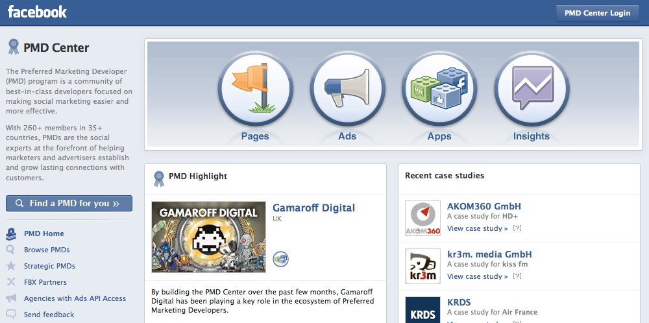Click the PMD Highlight heading text
This screenshot has width=649, height=323.
pyautogui.click(x=198, y=176)
